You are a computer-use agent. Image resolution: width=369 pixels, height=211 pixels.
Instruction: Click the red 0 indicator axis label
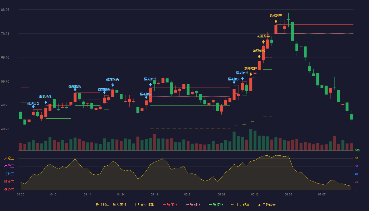pyautogui.click(x=356, y=190)
